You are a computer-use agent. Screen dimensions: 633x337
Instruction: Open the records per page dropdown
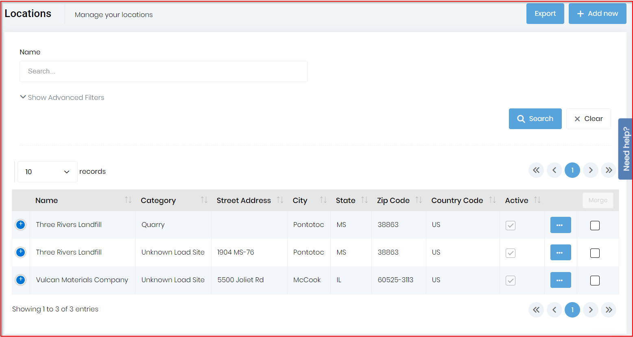[47, 172]
